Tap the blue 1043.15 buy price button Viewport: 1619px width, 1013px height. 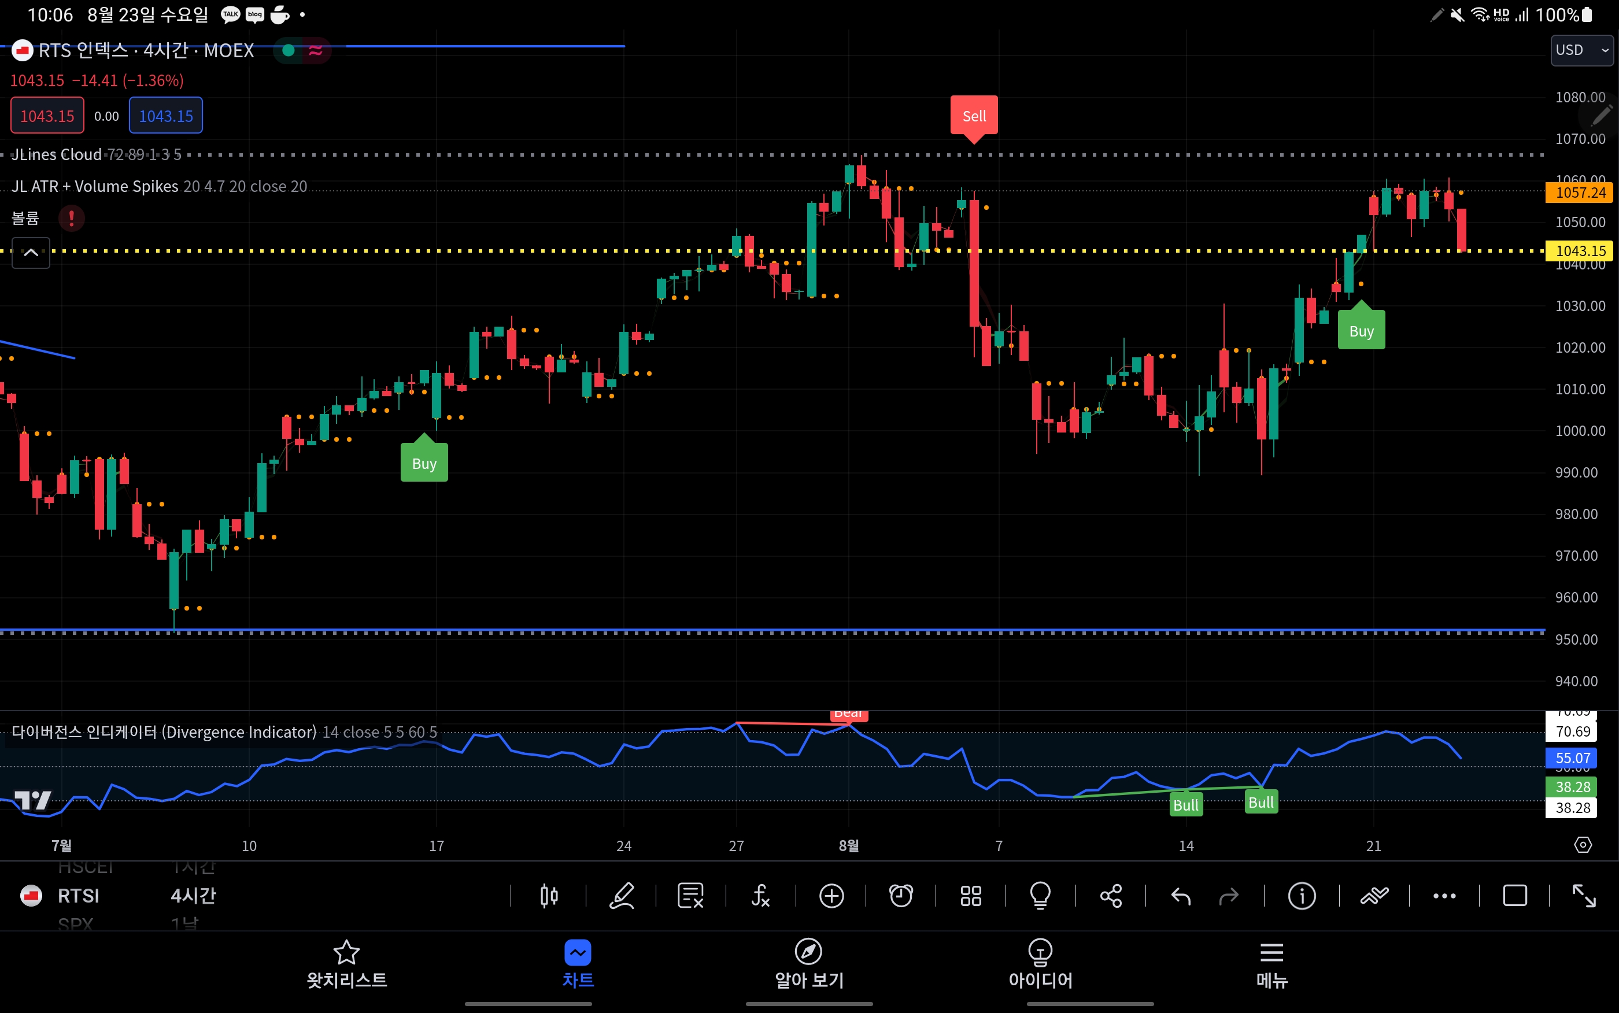(165, 115)
